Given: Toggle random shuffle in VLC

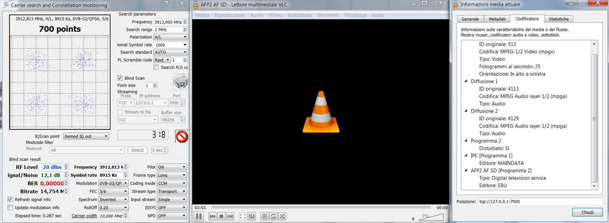Looking at the screenshot, I should click(282, 216).
